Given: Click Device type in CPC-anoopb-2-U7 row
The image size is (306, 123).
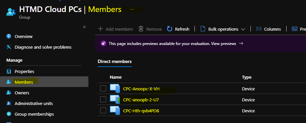Looking at the screenshot, I should [248, 100].
